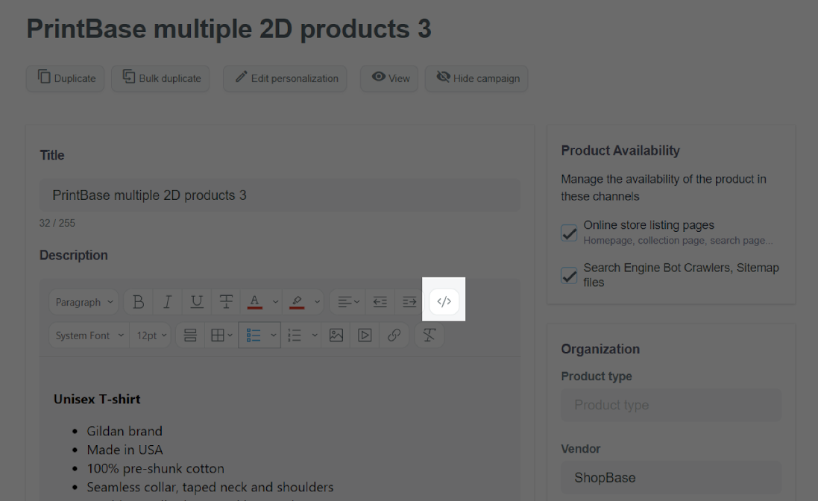Uncheck Online store listing pages
This screenshot has height=501, width=818.
[569, 233]
